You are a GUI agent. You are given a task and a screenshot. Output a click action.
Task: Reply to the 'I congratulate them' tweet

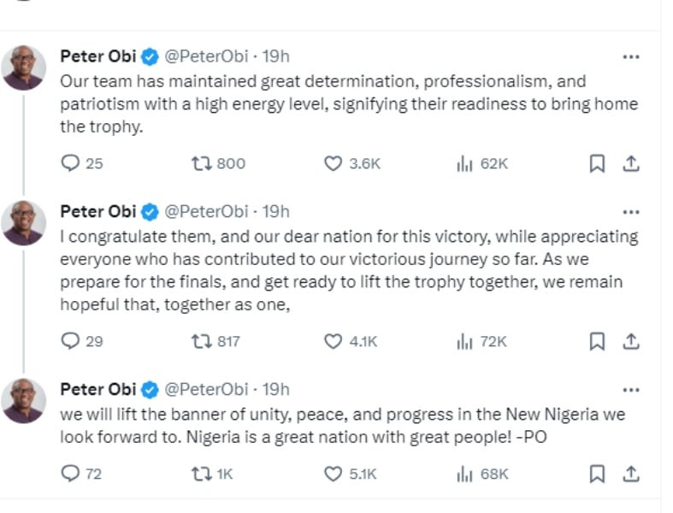click(70, 341)
